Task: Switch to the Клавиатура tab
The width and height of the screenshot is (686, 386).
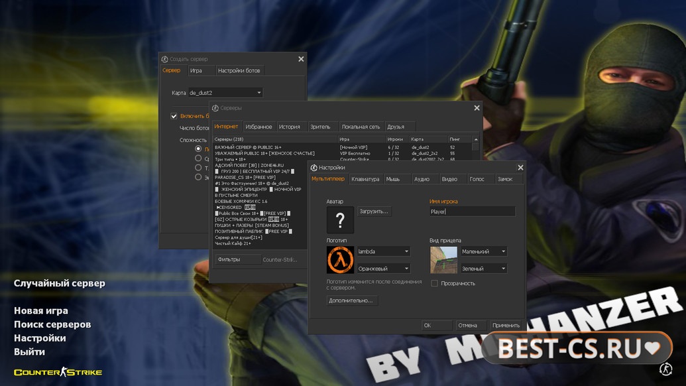Action: point(365,179)
